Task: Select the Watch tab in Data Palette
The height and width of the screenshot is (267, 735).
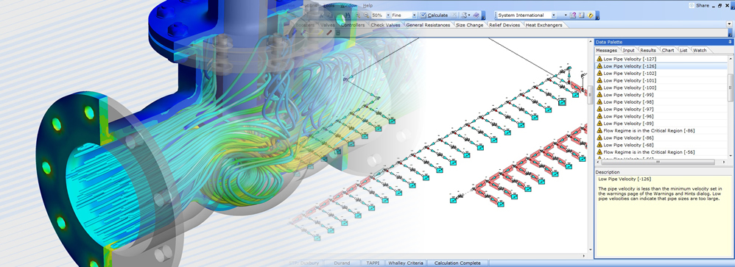Action: [x=700, y=50]
